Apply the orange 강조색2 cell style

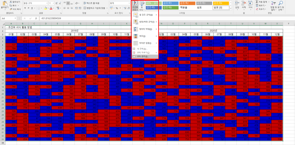pyautogui.click(x=187, y=3)
